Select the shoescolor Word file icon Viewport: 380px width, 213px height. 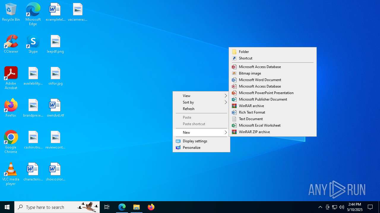tap(55, 172)
